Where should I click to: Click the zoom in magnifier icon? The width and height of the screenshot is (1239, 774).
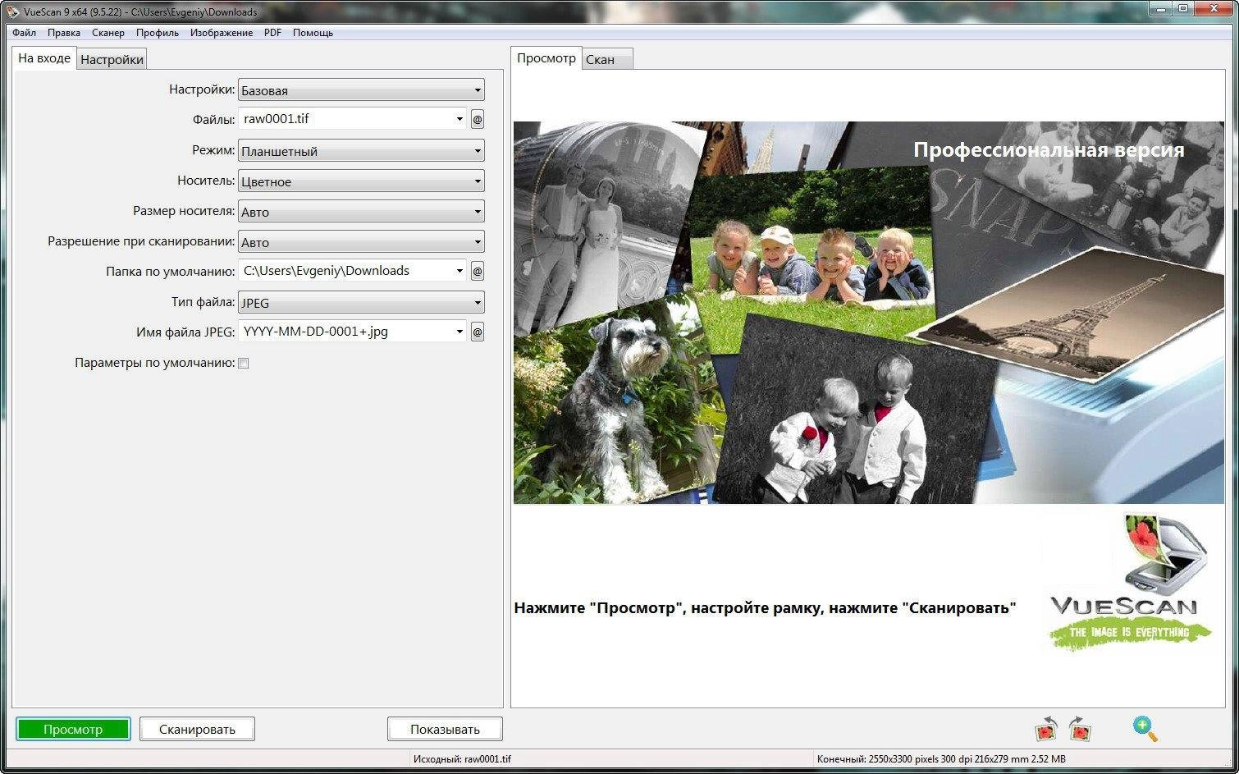pyautogui.click(x=1145, y=729)
